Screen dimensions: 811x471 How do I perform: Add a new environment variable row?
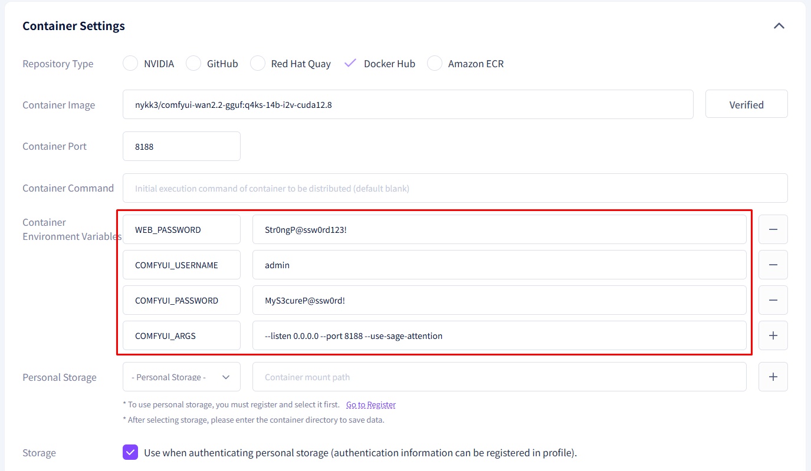773,335
